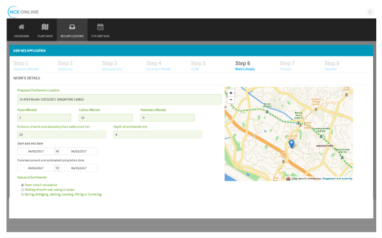The image size is (382, 238).
Task: Zoom in on the map
Action: point(230,93)
